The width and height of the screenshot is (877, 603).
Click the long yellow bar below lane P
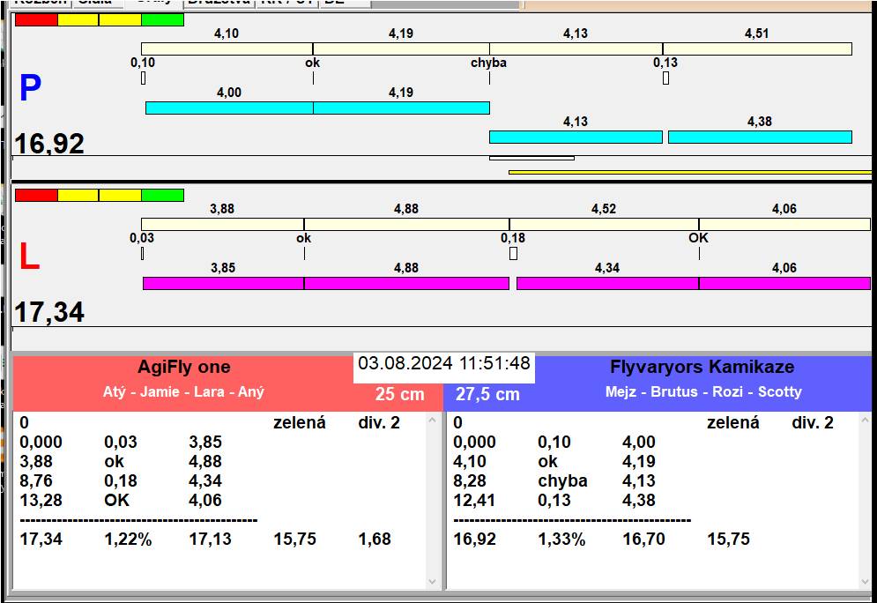click(689, 172)
